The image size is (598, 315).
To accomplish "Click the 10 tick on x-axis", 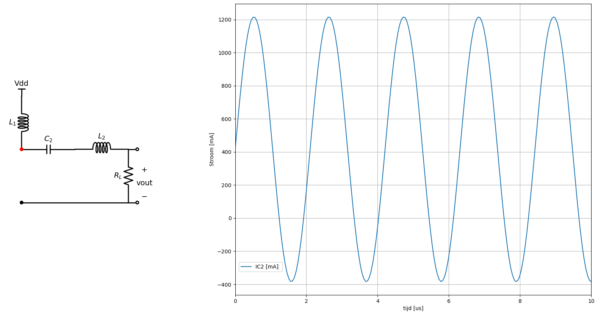I will (591, 301).
